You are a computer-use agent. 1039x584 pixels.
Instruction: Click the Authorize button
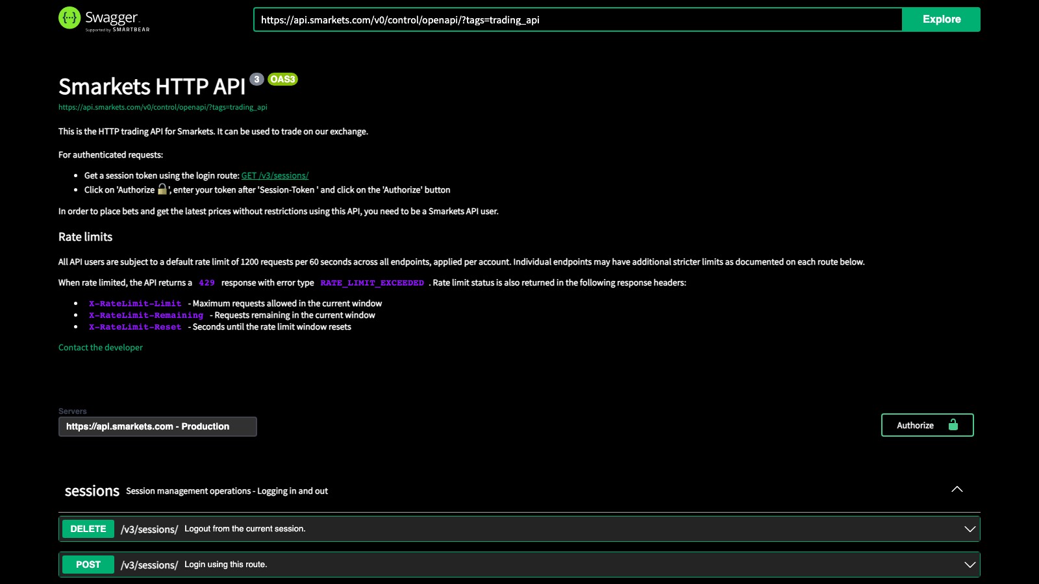pyautogui.click(x=927, y=425)
